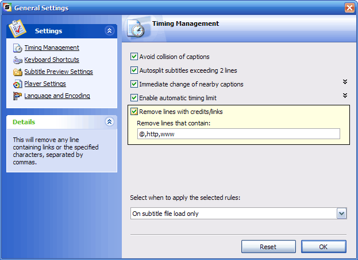This screenshot has width=358, height=260.
Task: Toggle Autosplit subtitles exceeding 2 lines
Action: (134, 70)
